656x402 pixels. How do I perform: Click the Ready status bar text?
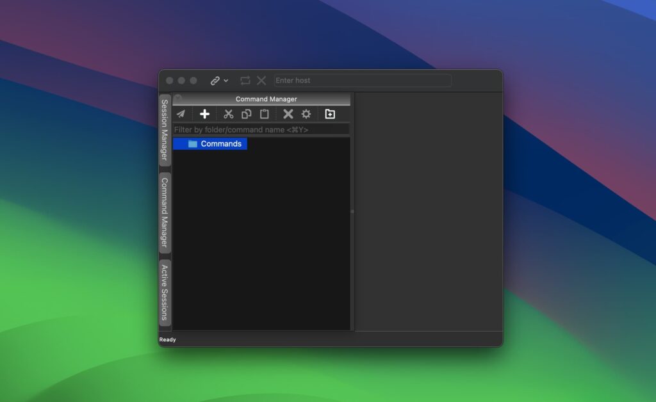pyautogui.click(x=167, y=339)
